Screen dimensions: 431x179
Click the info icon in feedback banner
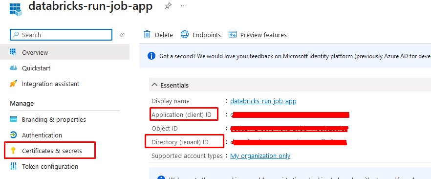[151, 56]
